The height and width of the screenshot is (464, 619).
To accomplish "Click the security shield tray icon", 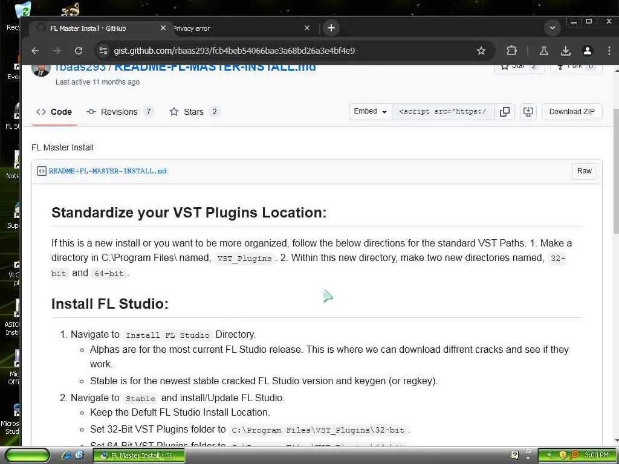I will click(563, 456).
